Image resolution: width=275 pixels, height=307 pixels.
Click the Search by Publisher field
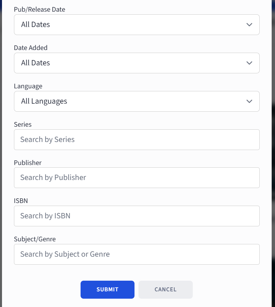click(137, 177)
